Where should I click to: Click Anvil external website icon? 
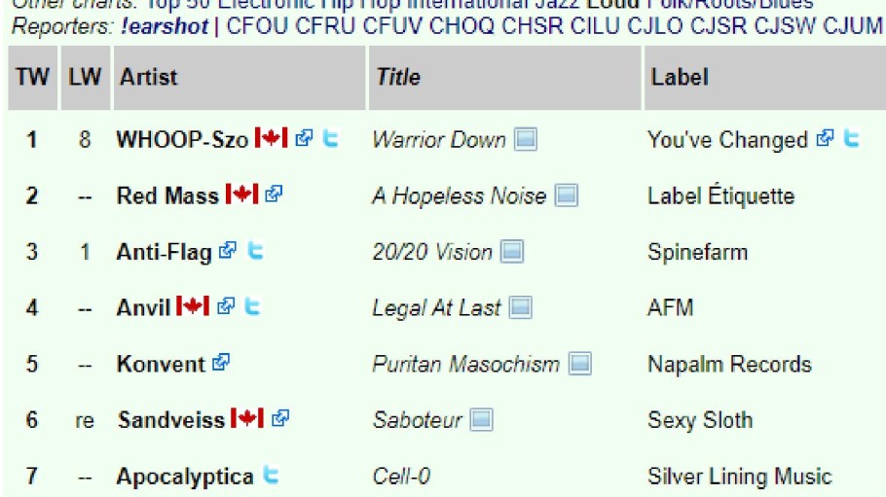click(226, 307)
